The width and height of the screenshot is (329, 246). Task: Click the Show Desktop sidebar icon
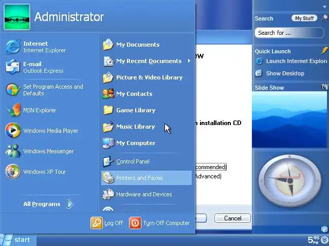(259, 73)
